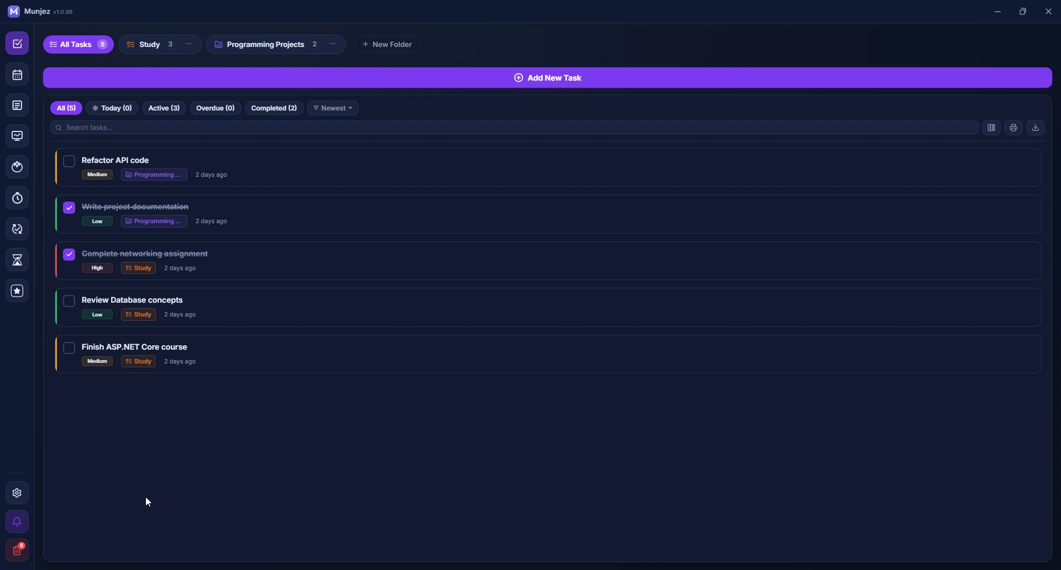
Task: Click Low priority tag on Review Database concepts
Action: pyautogui.click(x=97, y=315)
